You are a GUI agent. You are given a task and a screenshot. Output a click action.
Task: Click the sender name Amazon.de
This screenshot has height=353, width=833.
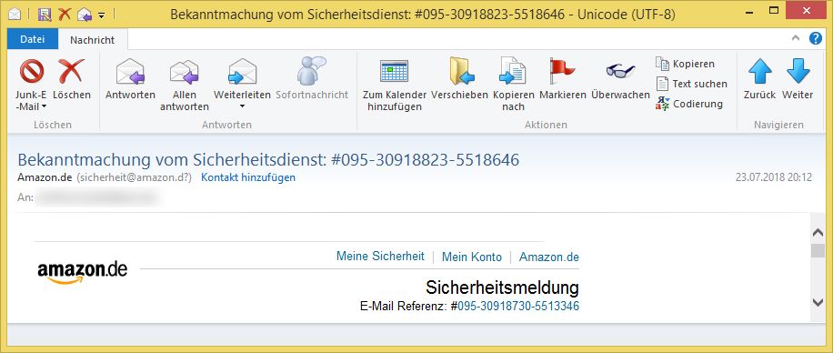[45, 177]
